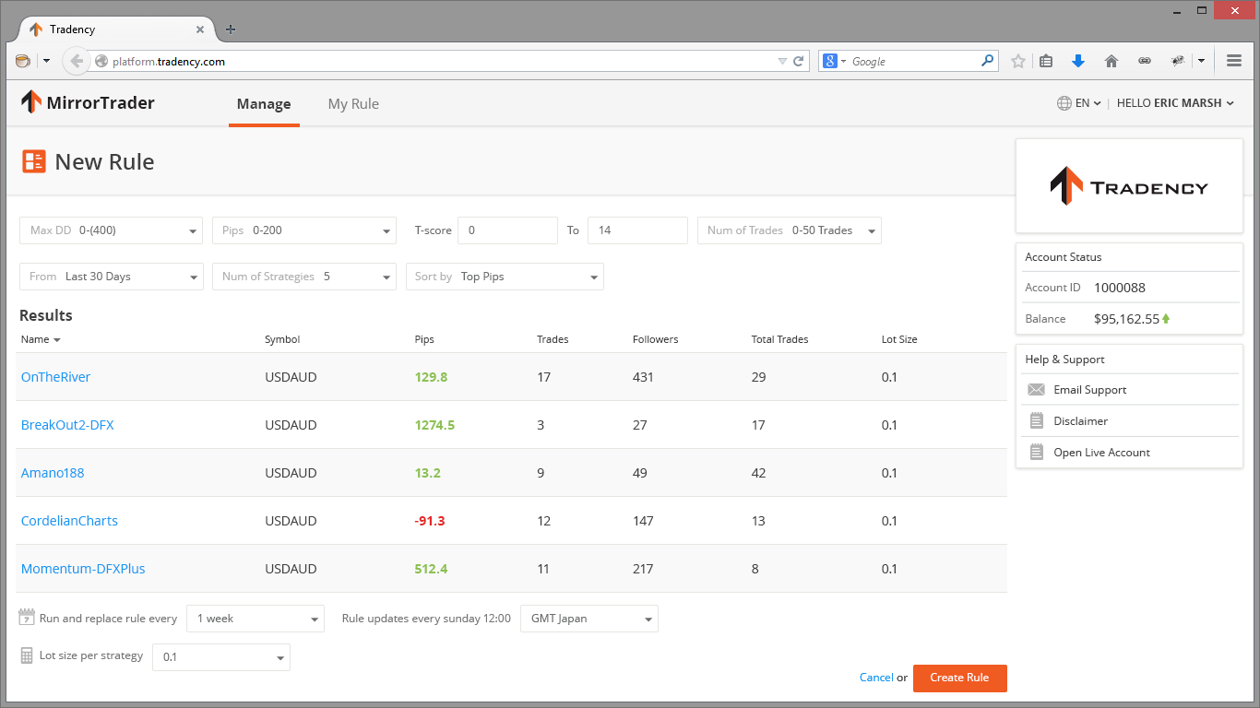This screenshot has height=708, width=1260.
Task: Click the Pips column header
Action: [424, 339]
